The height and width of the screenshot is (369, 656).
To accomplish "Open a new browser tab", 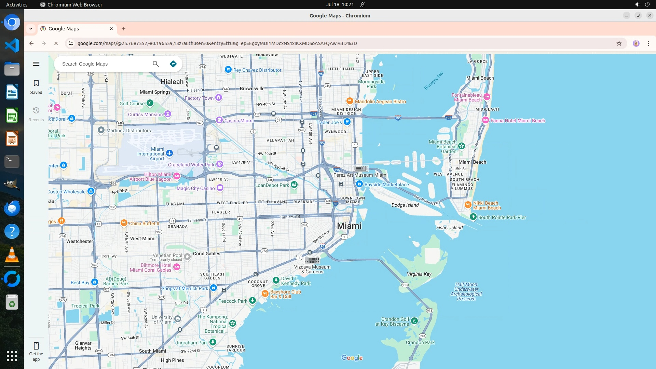I will pos(124,29).
